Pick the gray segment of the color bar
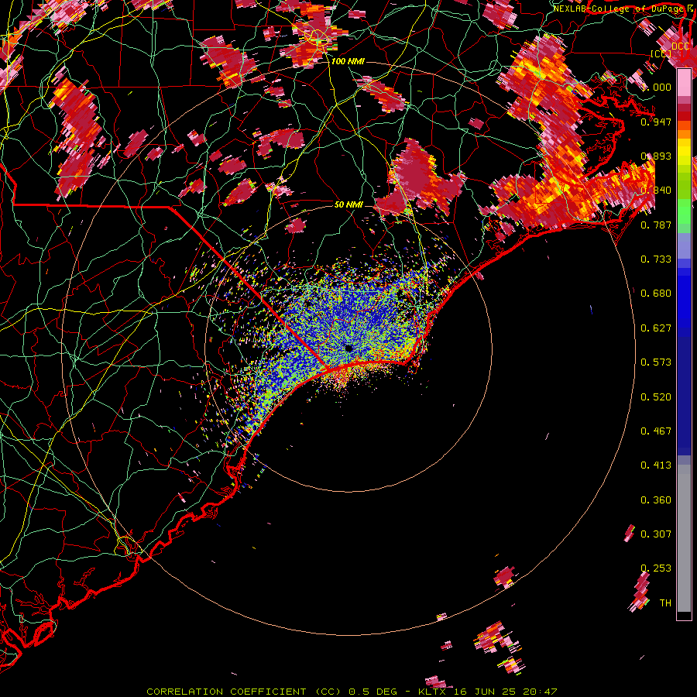Image resolution: width=697 pixels, height=697 pixels. click(684, 538)
